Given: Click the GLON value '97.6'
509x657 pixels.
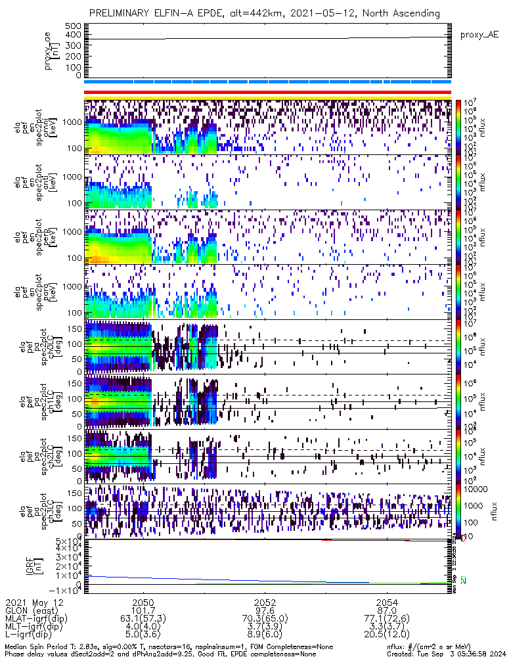Looking at the screenshot, I should (x=265, y=611).
